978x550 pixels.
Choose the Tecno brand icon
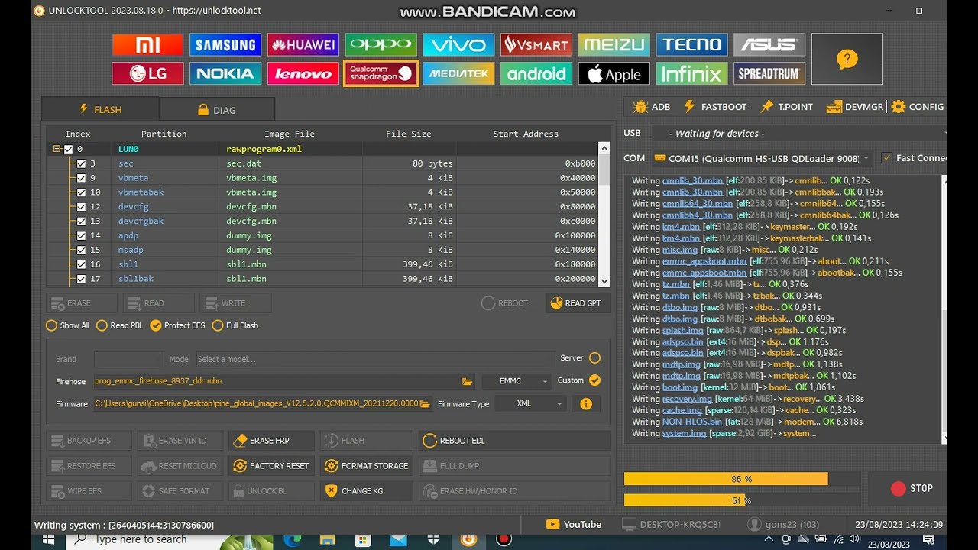(691, 44)
